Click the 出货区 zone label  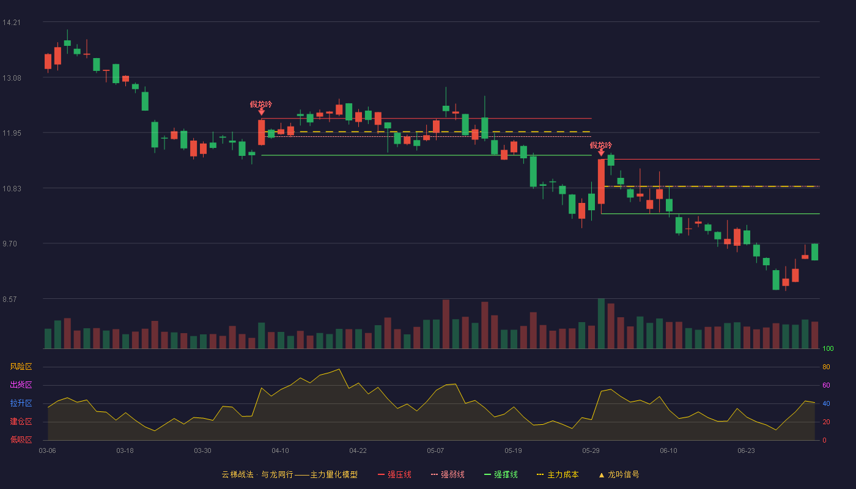coord(21,385)
